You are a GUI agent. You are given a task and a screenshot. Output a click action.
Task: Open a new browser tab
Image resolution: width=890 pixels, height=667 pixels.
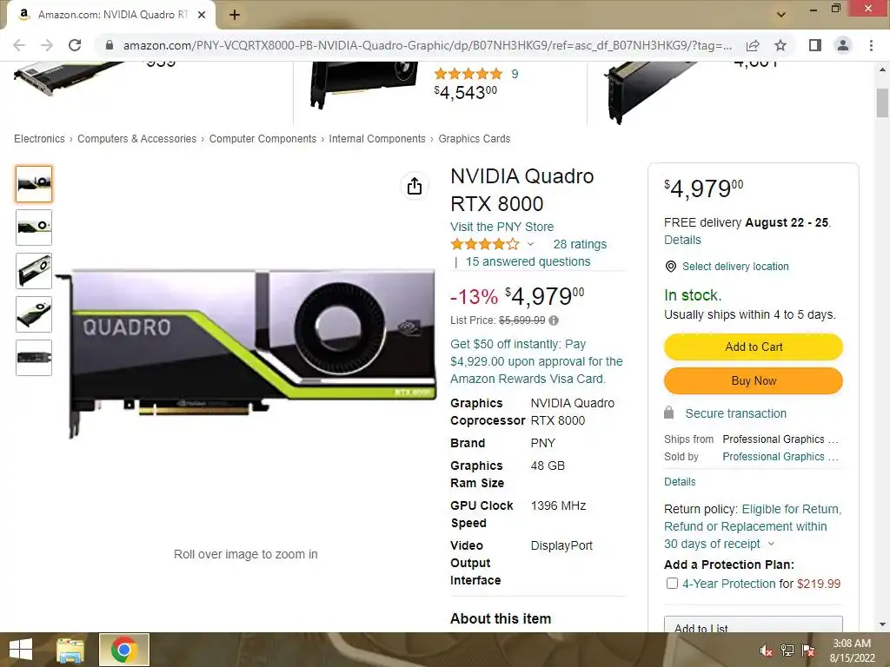[x=235, y=15]
